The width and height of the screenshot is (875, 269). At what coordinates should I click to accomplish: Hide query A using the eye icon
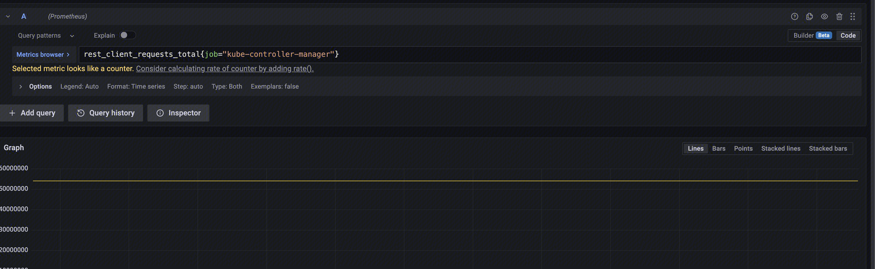(x=825, y=17)
